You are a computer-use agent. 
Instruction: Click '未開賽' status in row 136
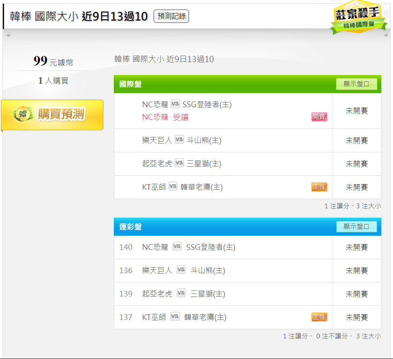coord(357,271)
